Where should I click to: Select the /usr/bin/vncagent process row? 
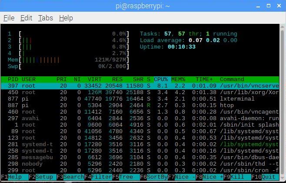click(x=140, y=112)
